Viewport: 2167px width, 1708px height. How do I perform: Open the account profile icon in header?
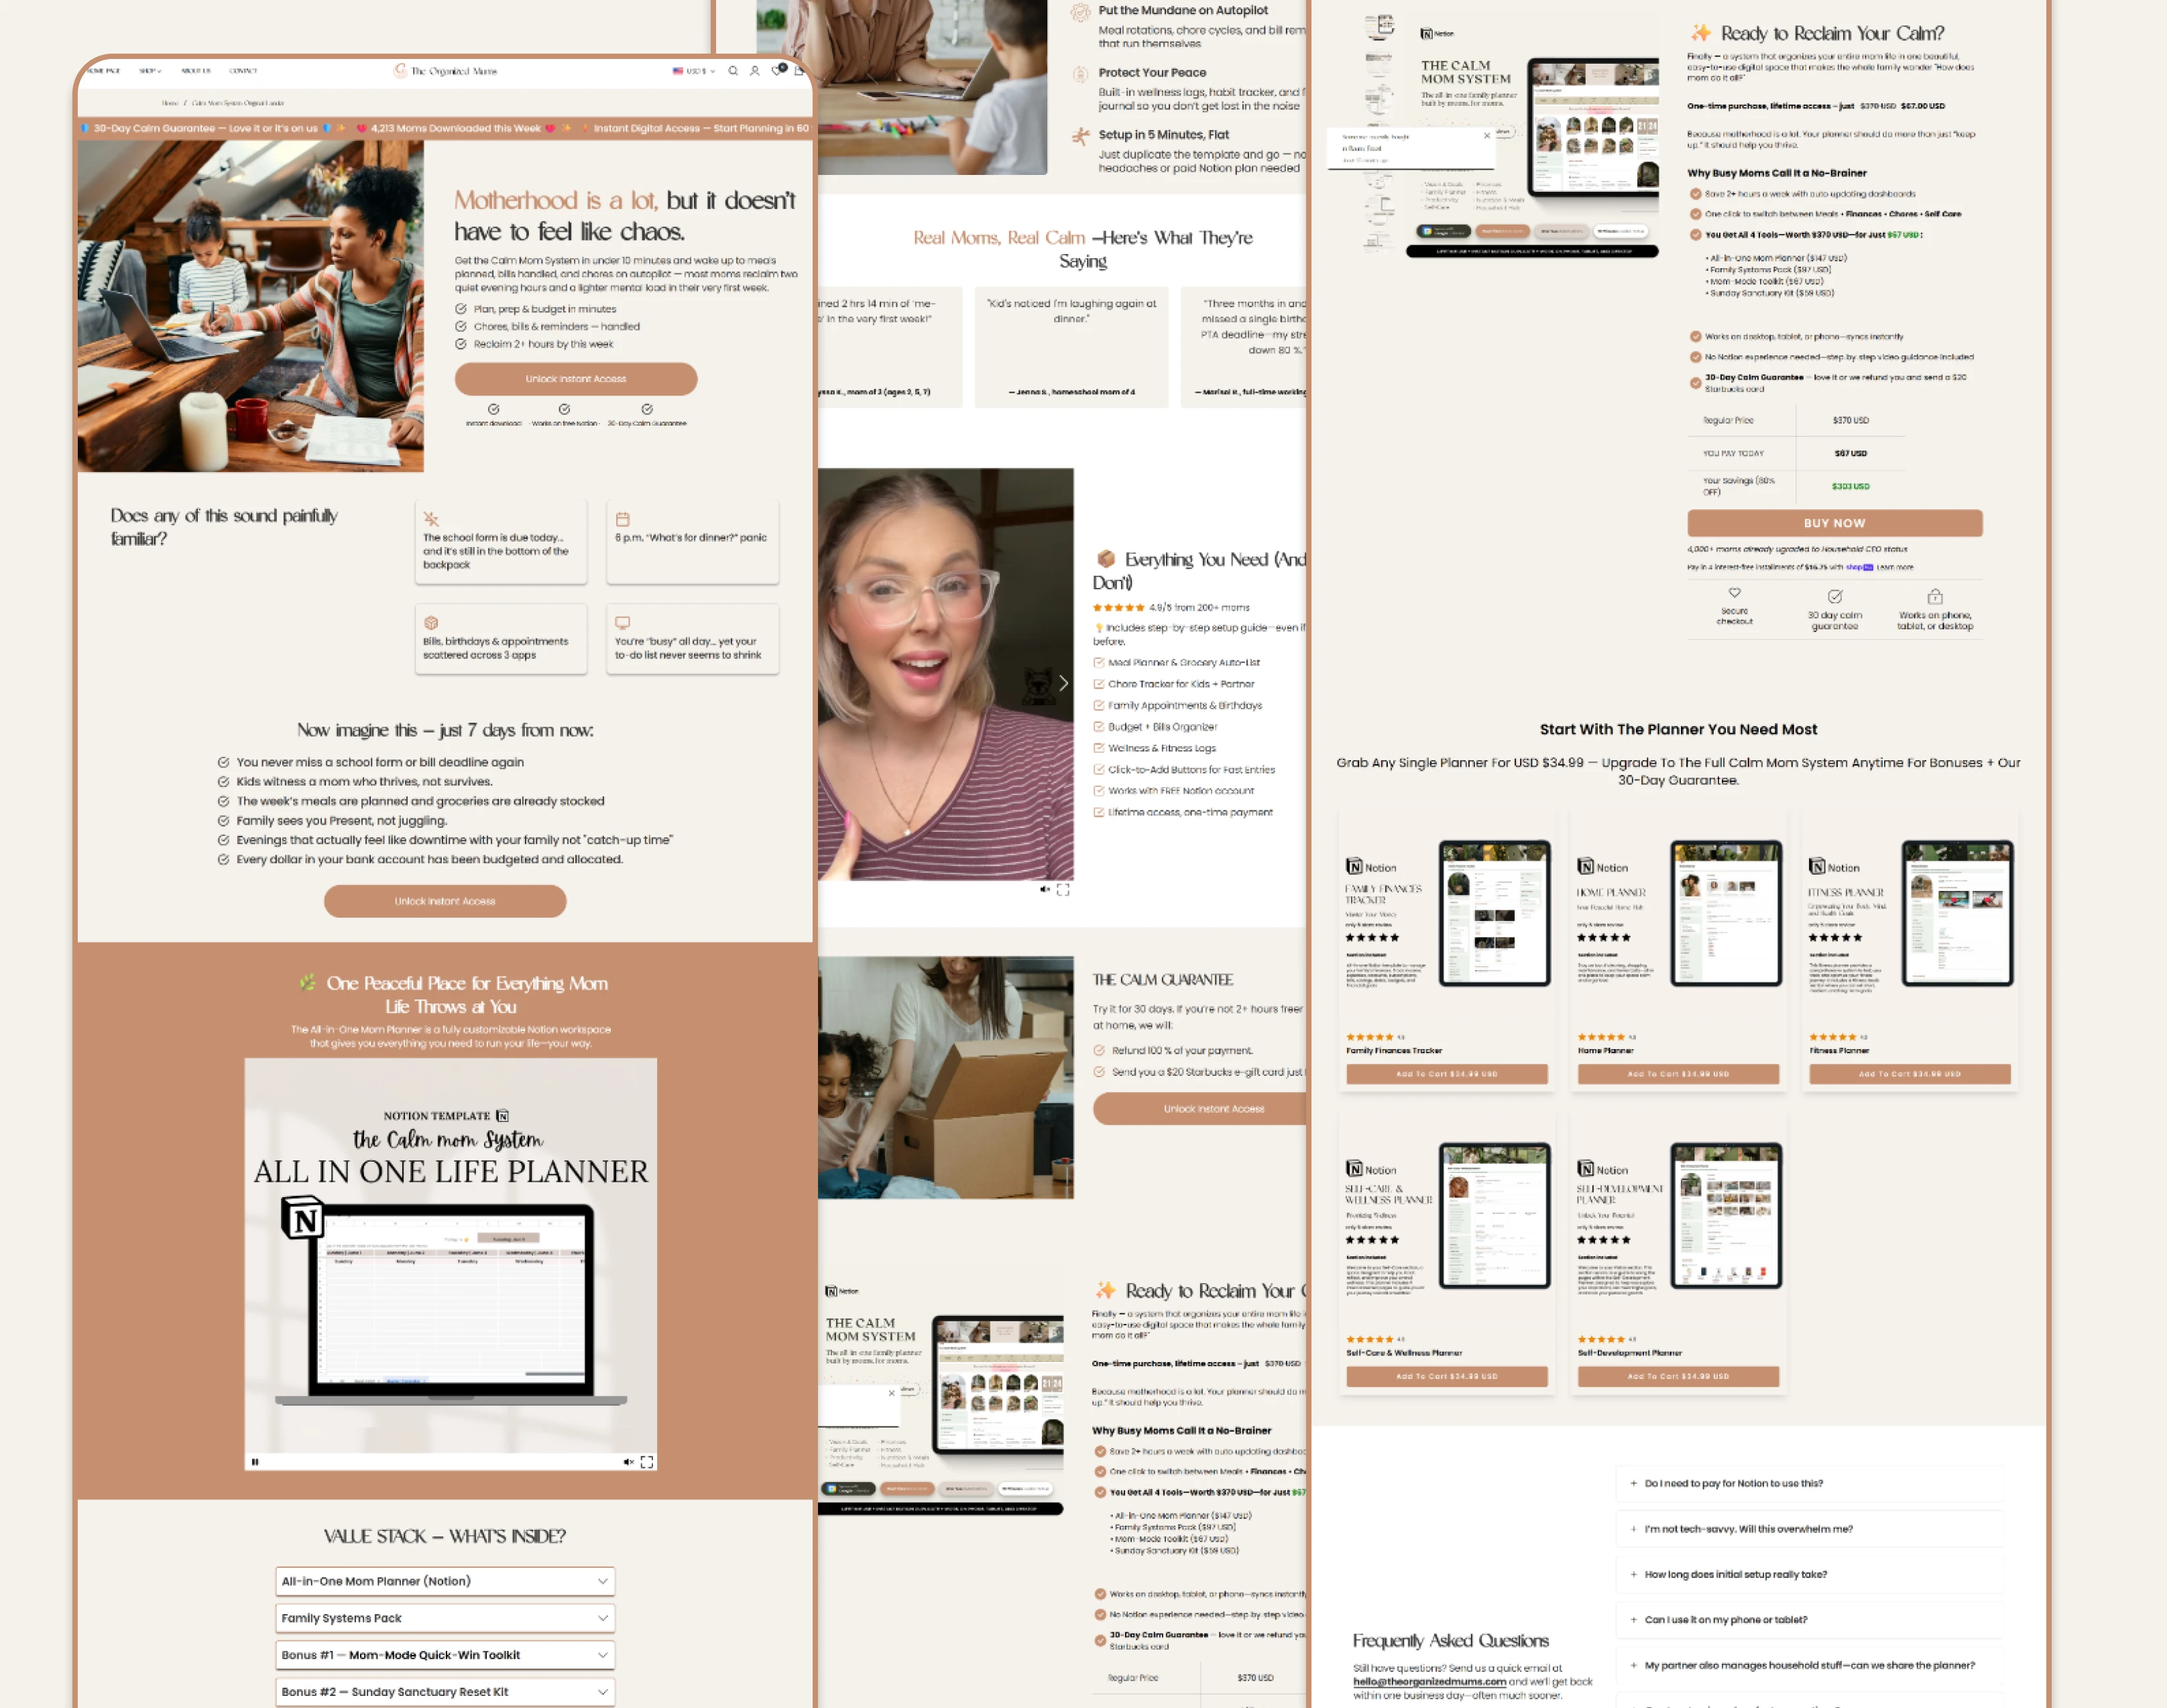pos(755,71)
